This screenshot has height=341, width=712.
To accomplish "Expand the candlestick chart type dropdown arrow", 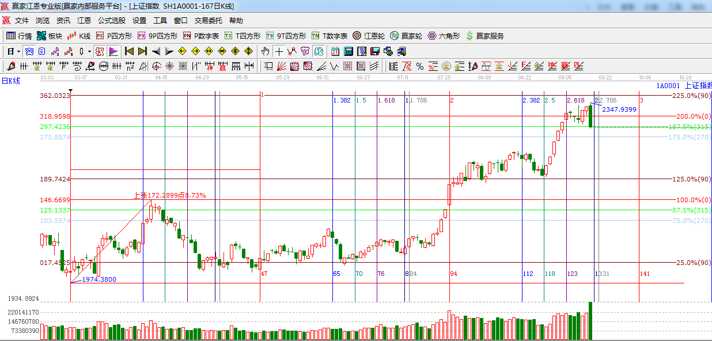I will tap(89, 51).
